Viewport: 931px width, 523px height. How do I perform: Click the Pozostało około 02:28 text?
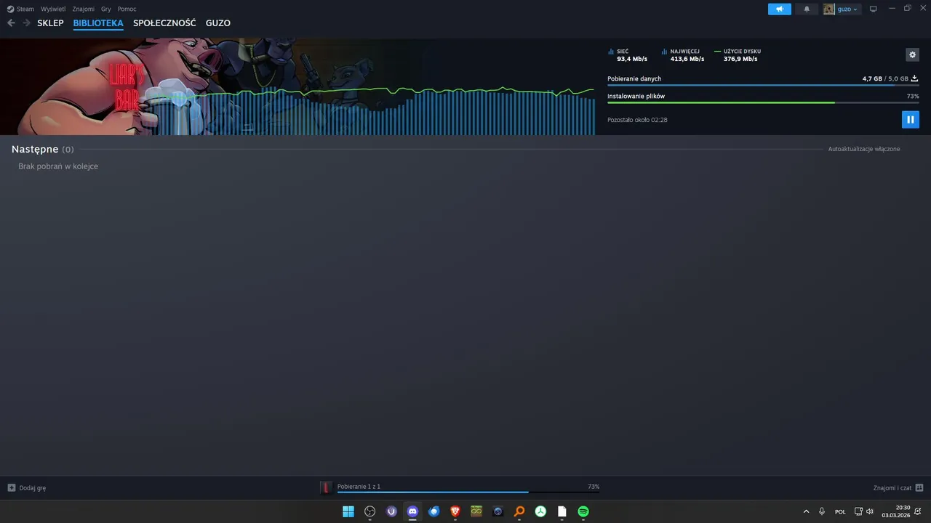637,120
